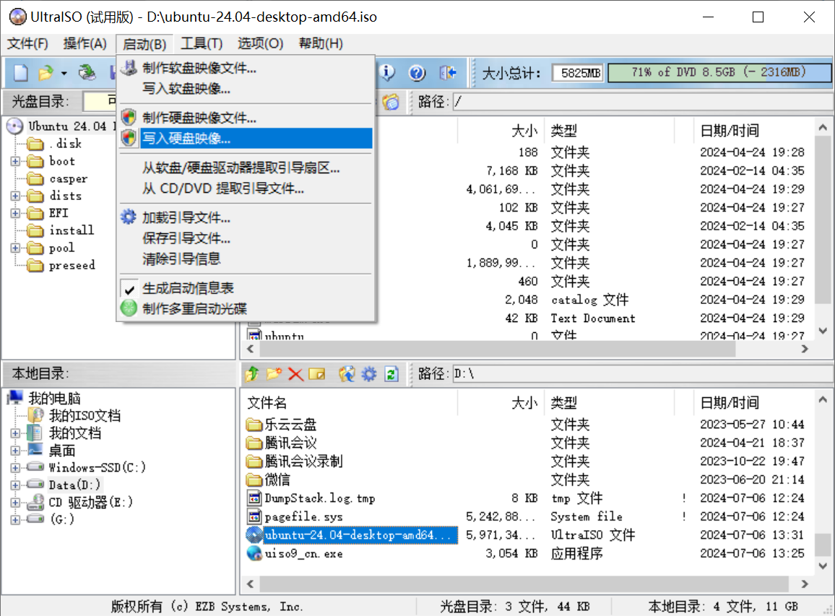Open the 操作(A) menu
The width and height of the screenshot is (835, 616).
click(85, 43)
